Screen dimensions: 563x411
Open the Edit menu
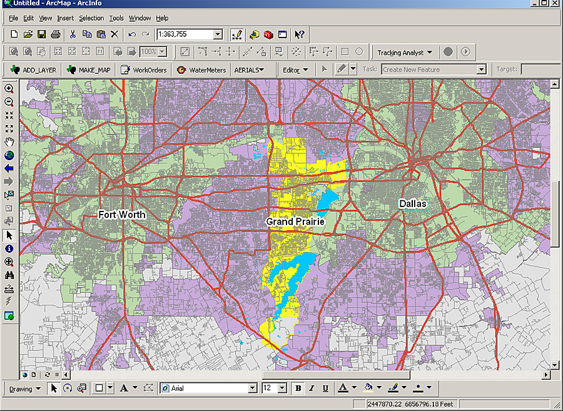(x=28, y=18)
